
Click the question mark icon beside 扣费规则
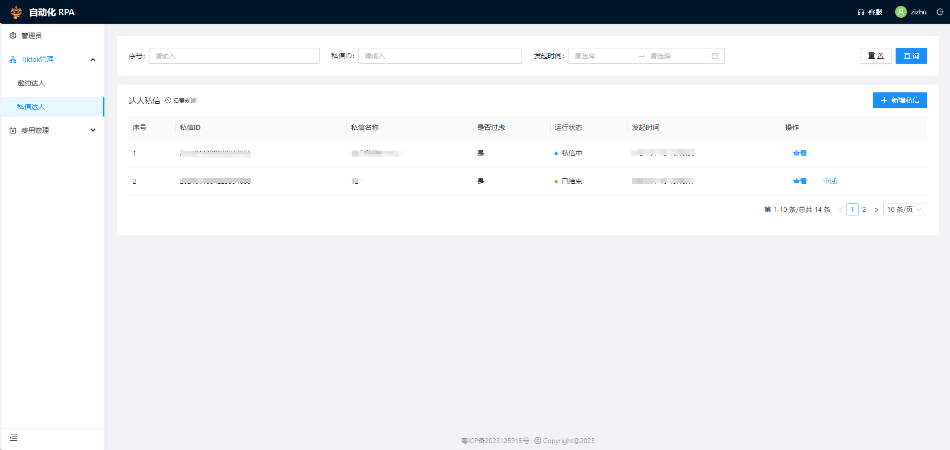pos(168,100)
